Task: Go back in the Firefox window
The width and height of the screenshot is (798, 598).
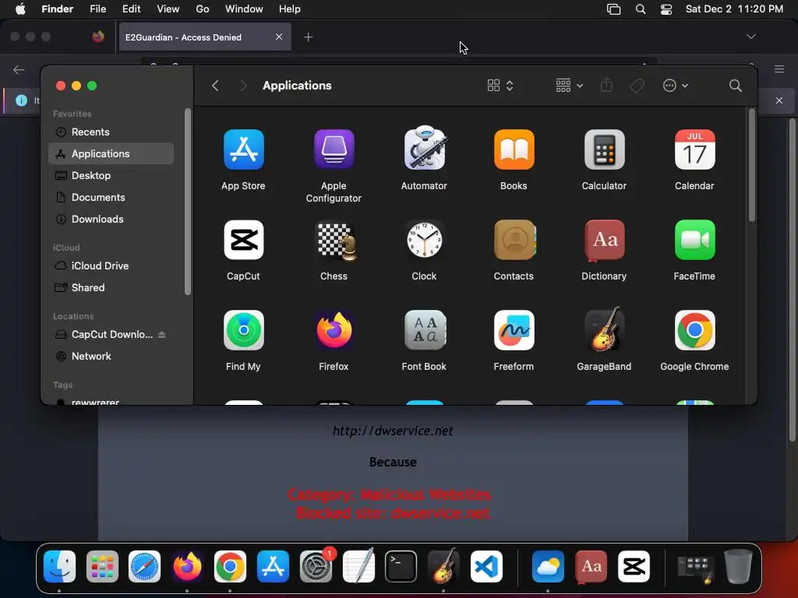Action: 19,69
